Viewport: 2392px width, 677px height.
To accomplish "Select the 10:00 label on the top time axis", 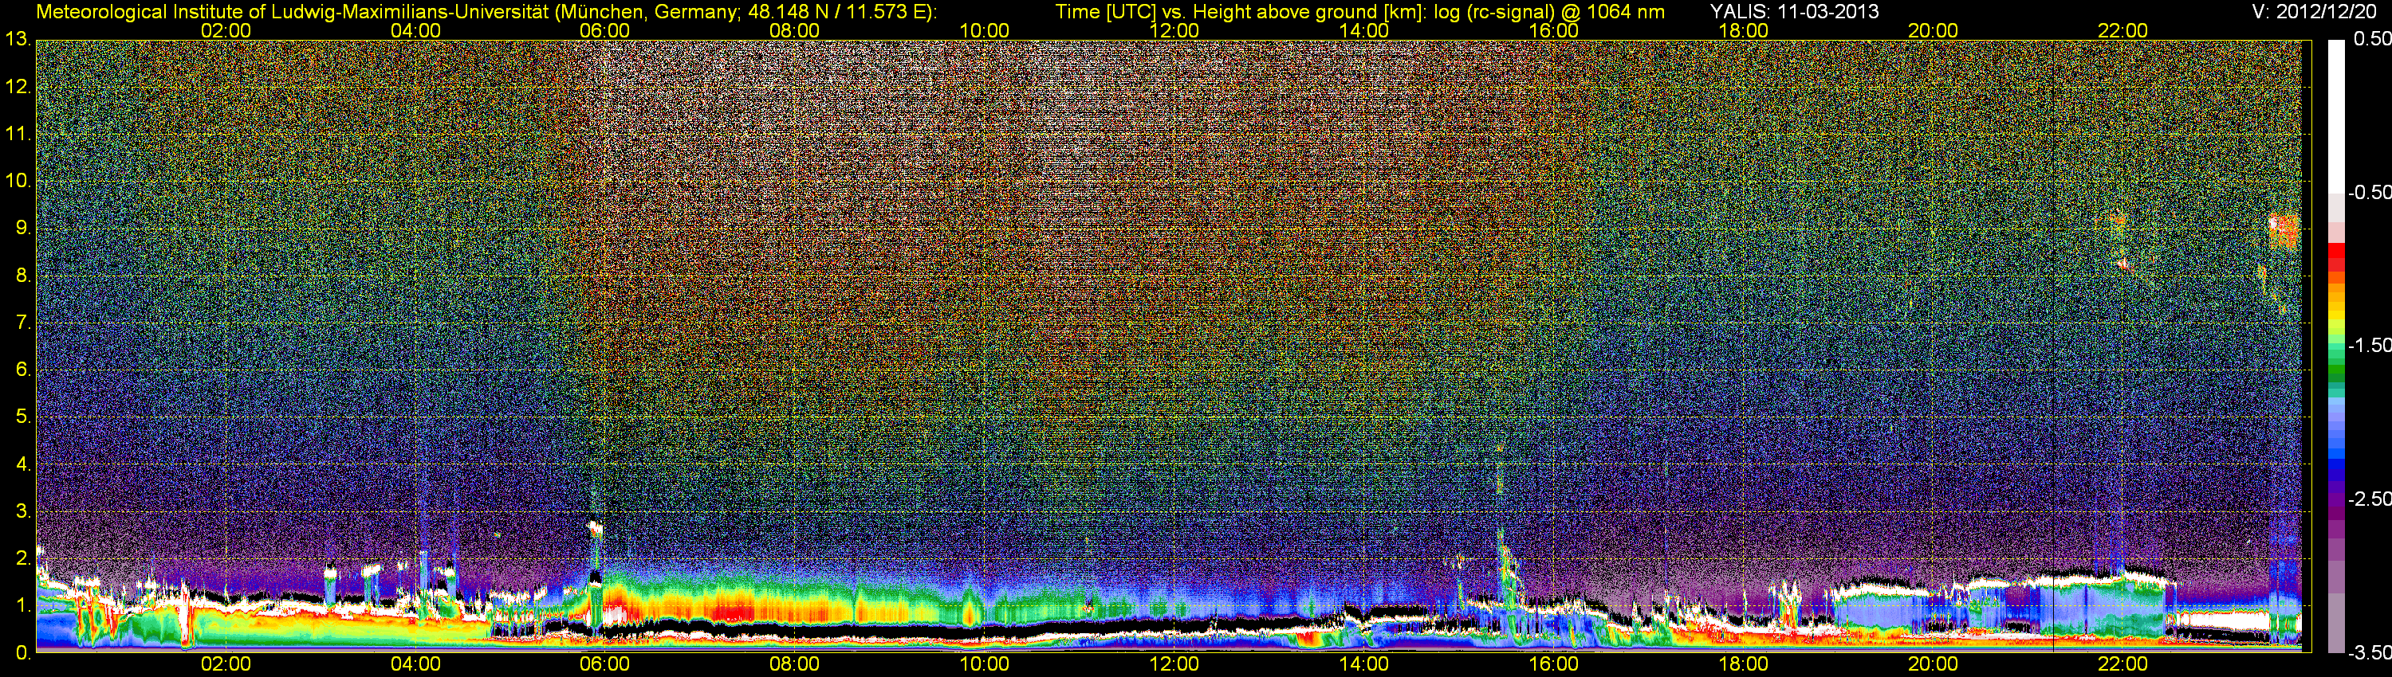I will [984, 30].
